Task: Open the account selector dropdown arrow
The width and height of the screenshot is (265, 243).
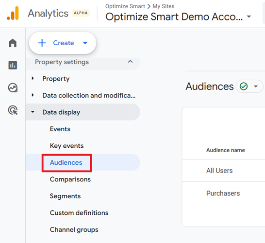Action: click(x=249, y=17)
